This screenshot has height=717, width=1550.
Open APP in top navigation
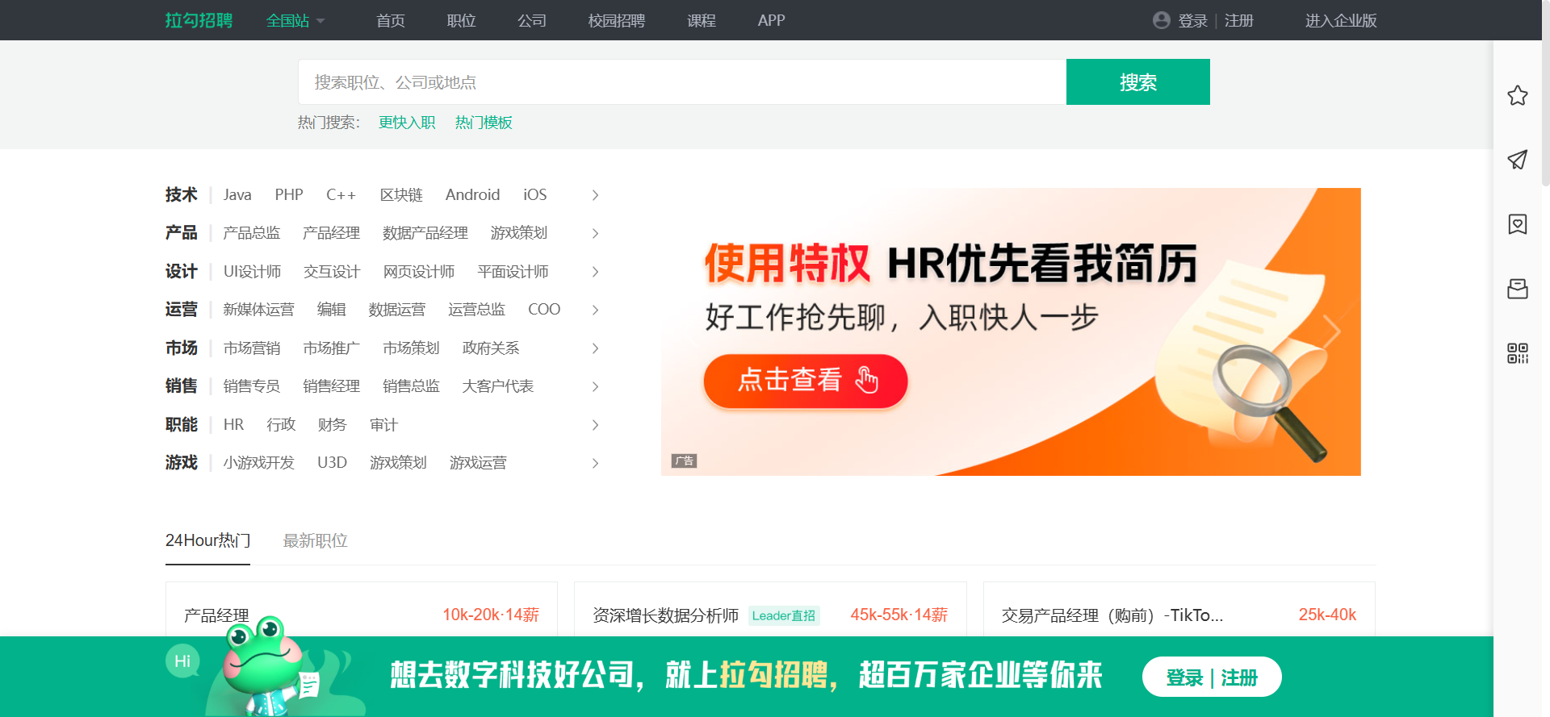(771, 20)
